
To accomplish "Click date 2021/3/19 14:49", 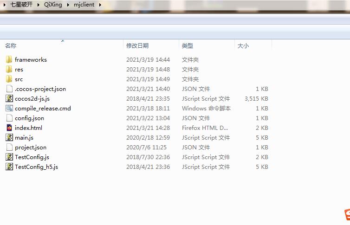I will coord(148,79).
